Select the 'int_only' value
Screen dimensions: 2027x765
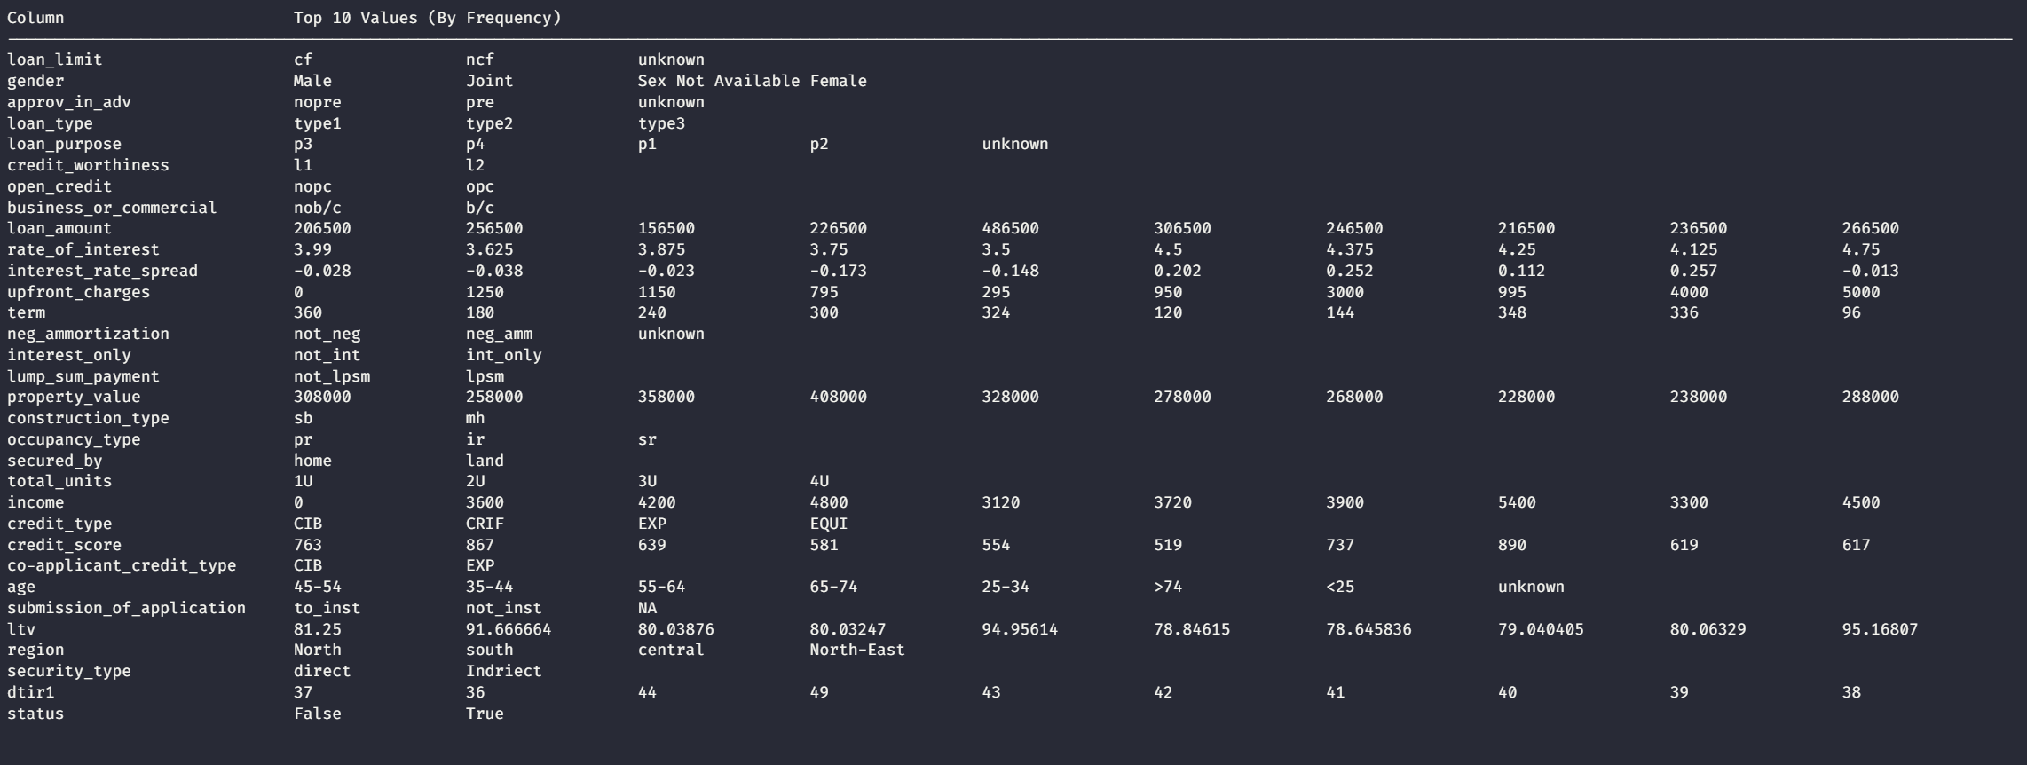click(504, 355)
